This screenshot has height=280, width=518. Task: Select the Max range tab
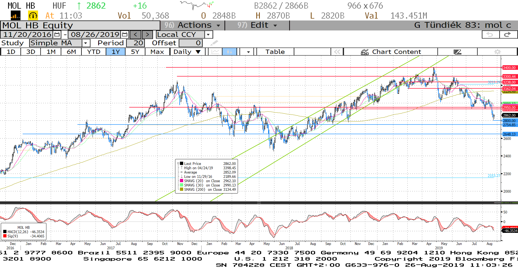(157, 52)
